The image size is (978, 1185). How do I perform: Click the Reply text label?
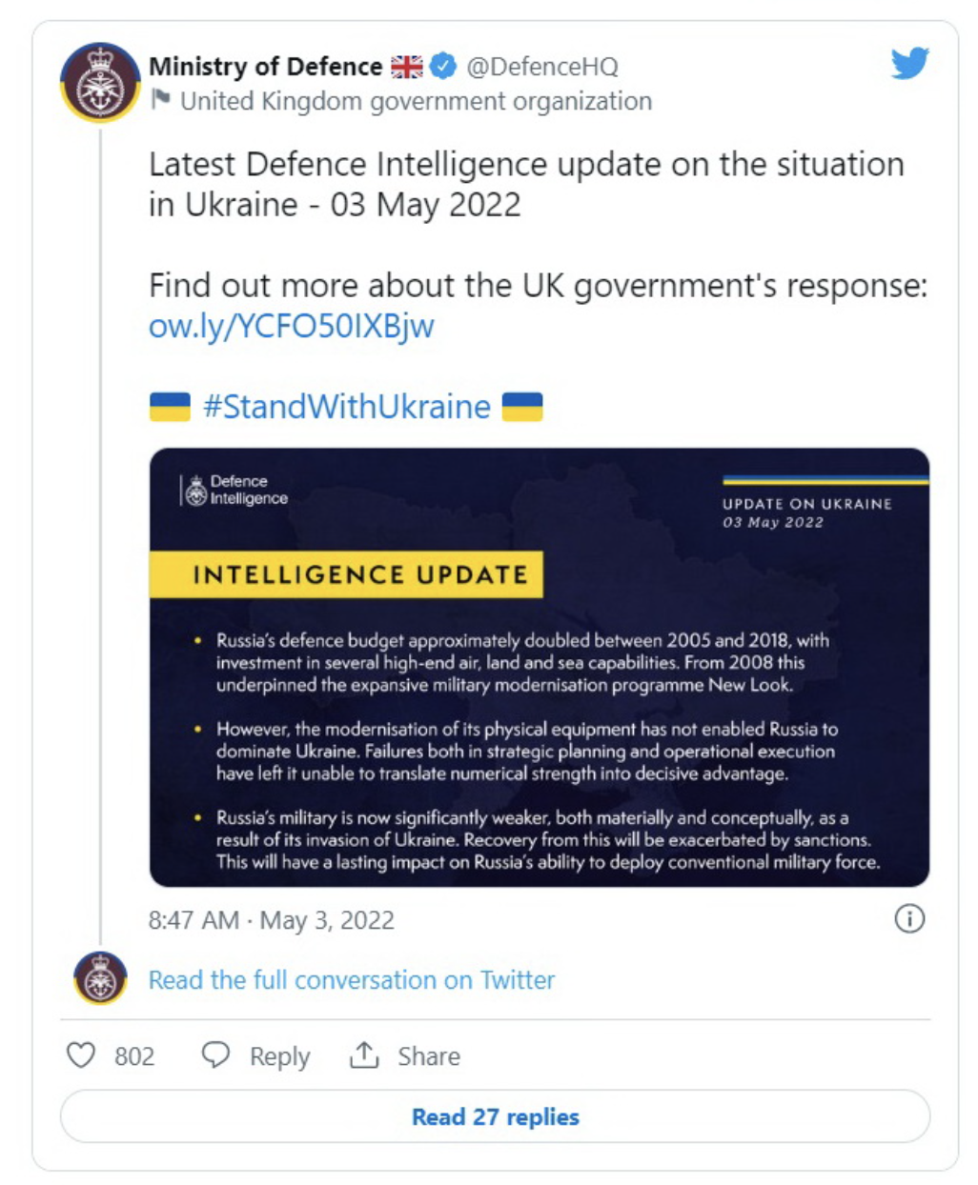coord(279,1057)
